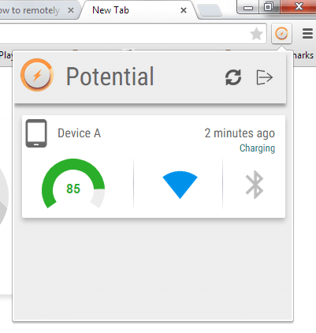Image resolution: width=316 pixels, height=333 pixels.
Task: Close the 'how to remotely' tab
Action: point(71,10)
